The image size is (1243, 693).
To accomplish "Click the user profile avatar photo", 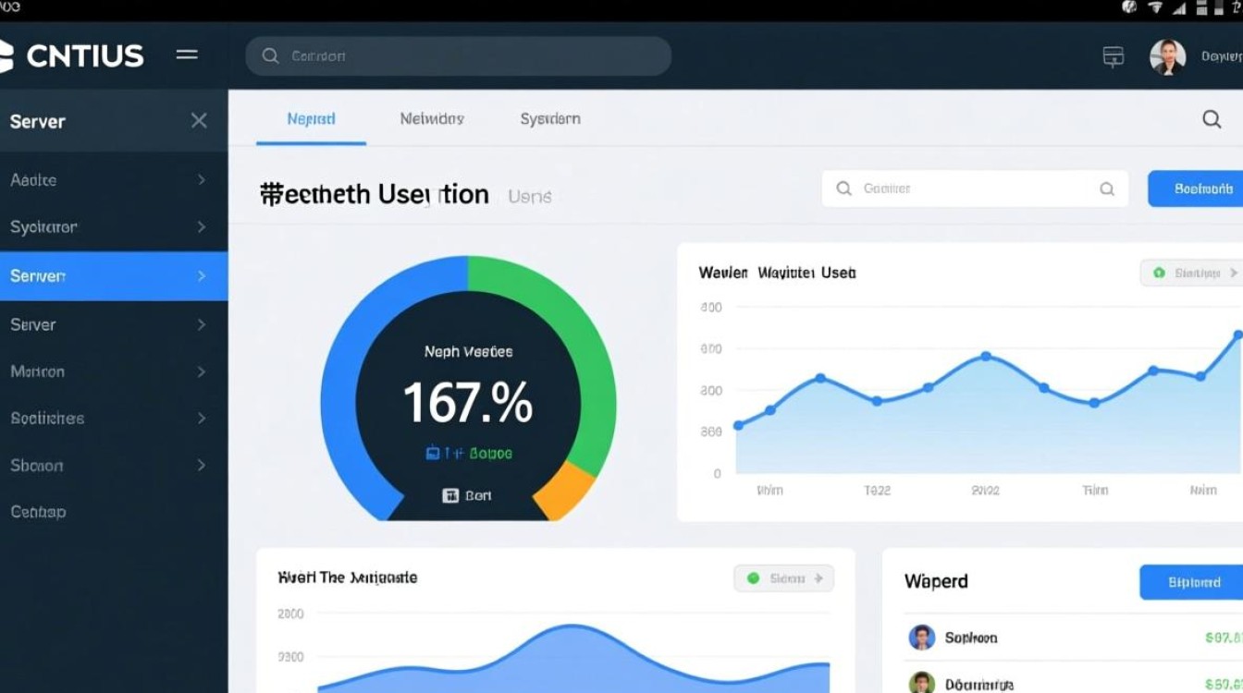I will [1167, 56].
